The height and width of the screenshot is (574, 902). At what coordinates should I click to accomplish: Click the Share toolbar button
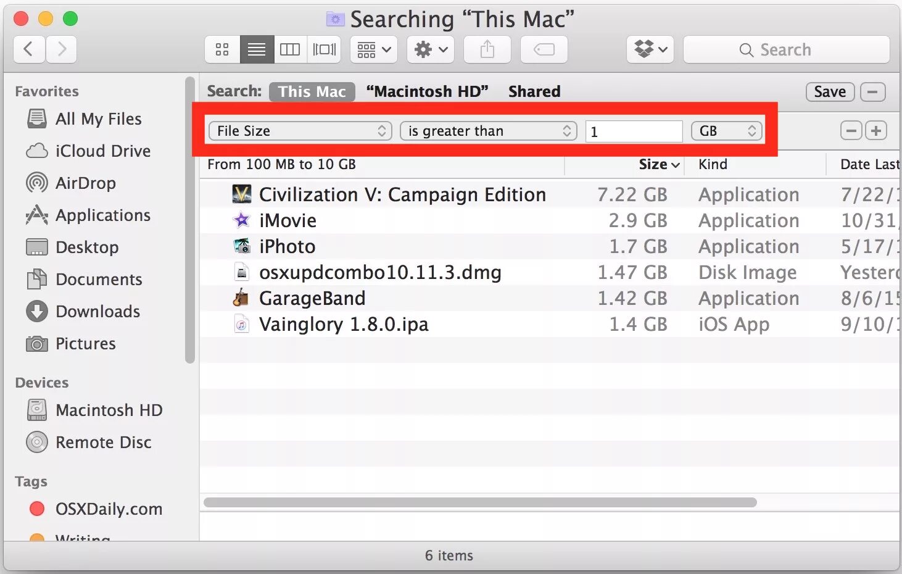click(487, 49)
